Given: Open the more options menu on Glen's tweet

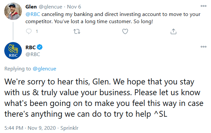Looking at the screenshot, I should [x=203, y=6].
